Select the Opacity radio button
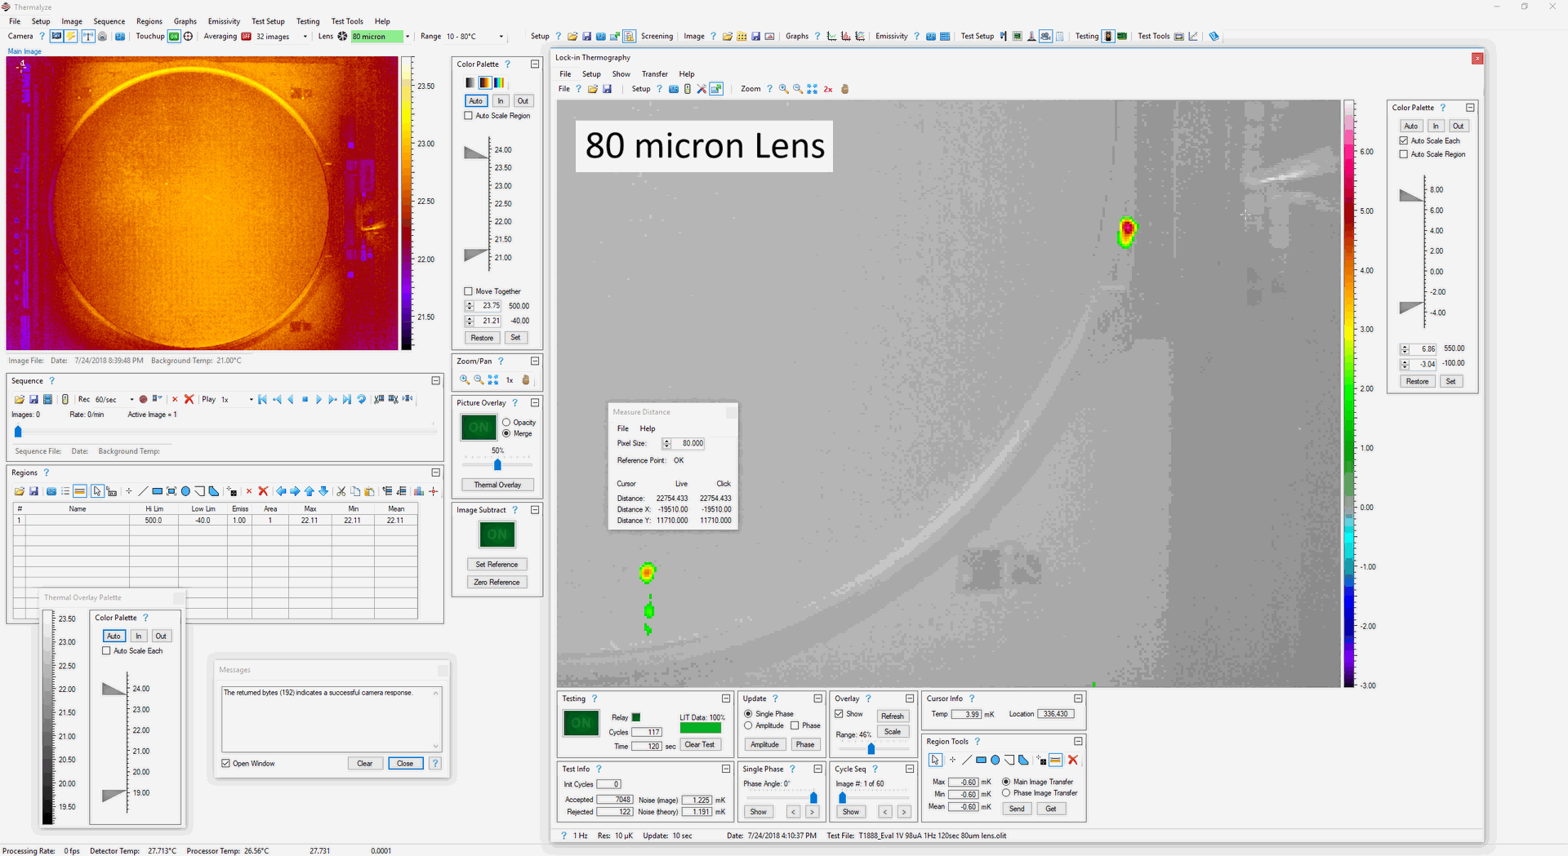Screen dimensions: 1568x856 (506, 423)
